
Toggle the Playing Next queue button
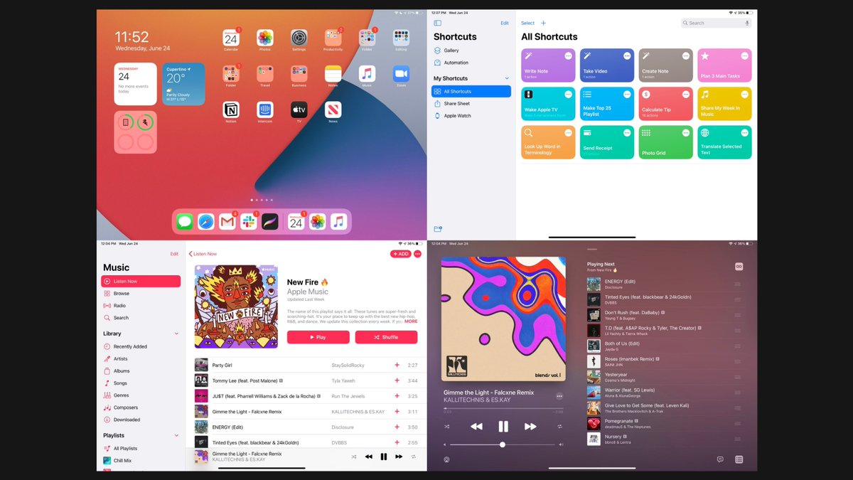739,459
